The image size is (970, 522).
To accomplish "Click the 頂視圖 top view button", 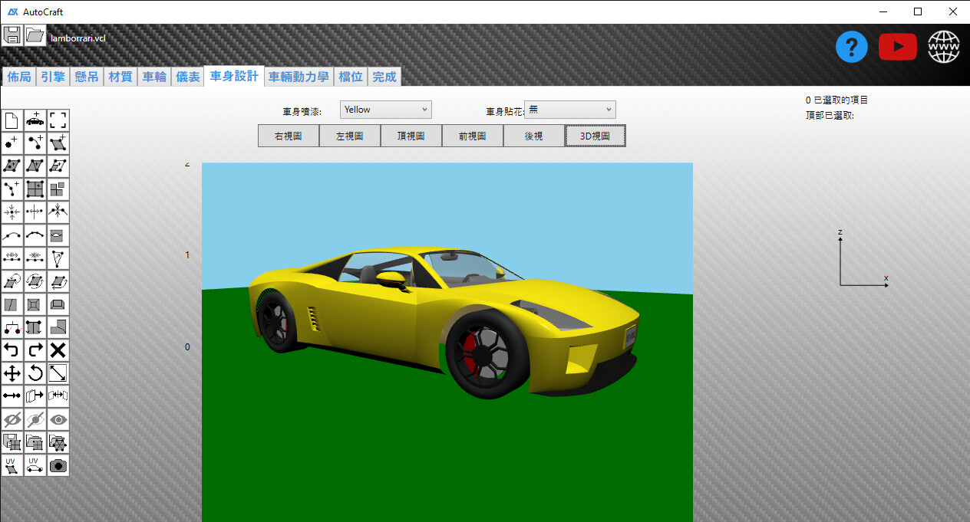I will click(x=411, y=136).
